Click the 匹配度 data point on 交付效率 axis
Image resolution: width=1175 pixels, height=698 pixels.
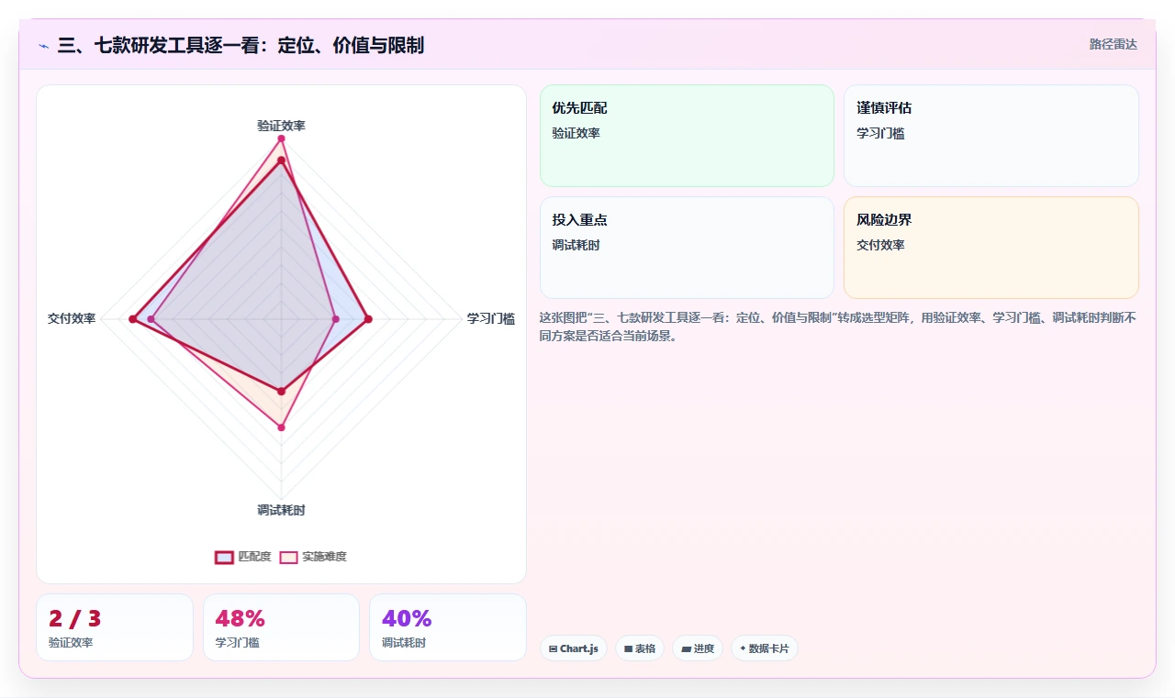132,319
